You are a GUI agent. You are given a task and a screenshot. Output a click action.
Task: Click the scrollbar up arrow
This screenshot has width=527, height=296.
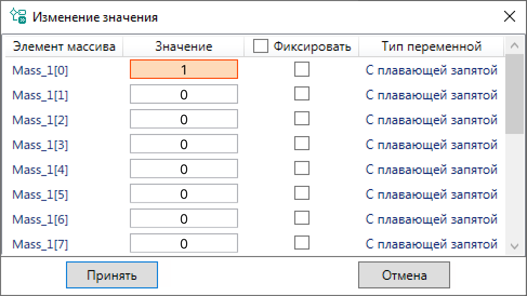point(514,47)
